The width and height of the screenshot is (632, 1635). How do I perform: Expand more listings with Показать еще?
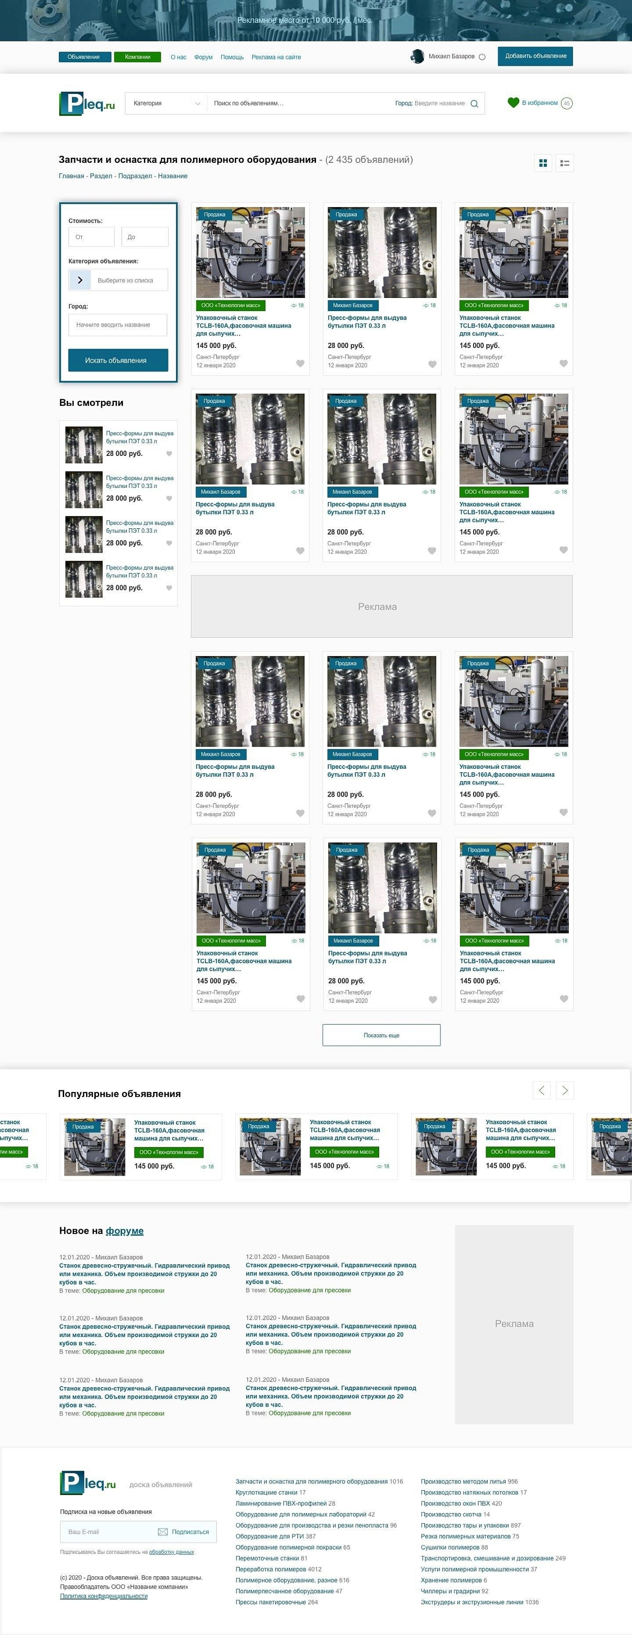pos(381,1035)
